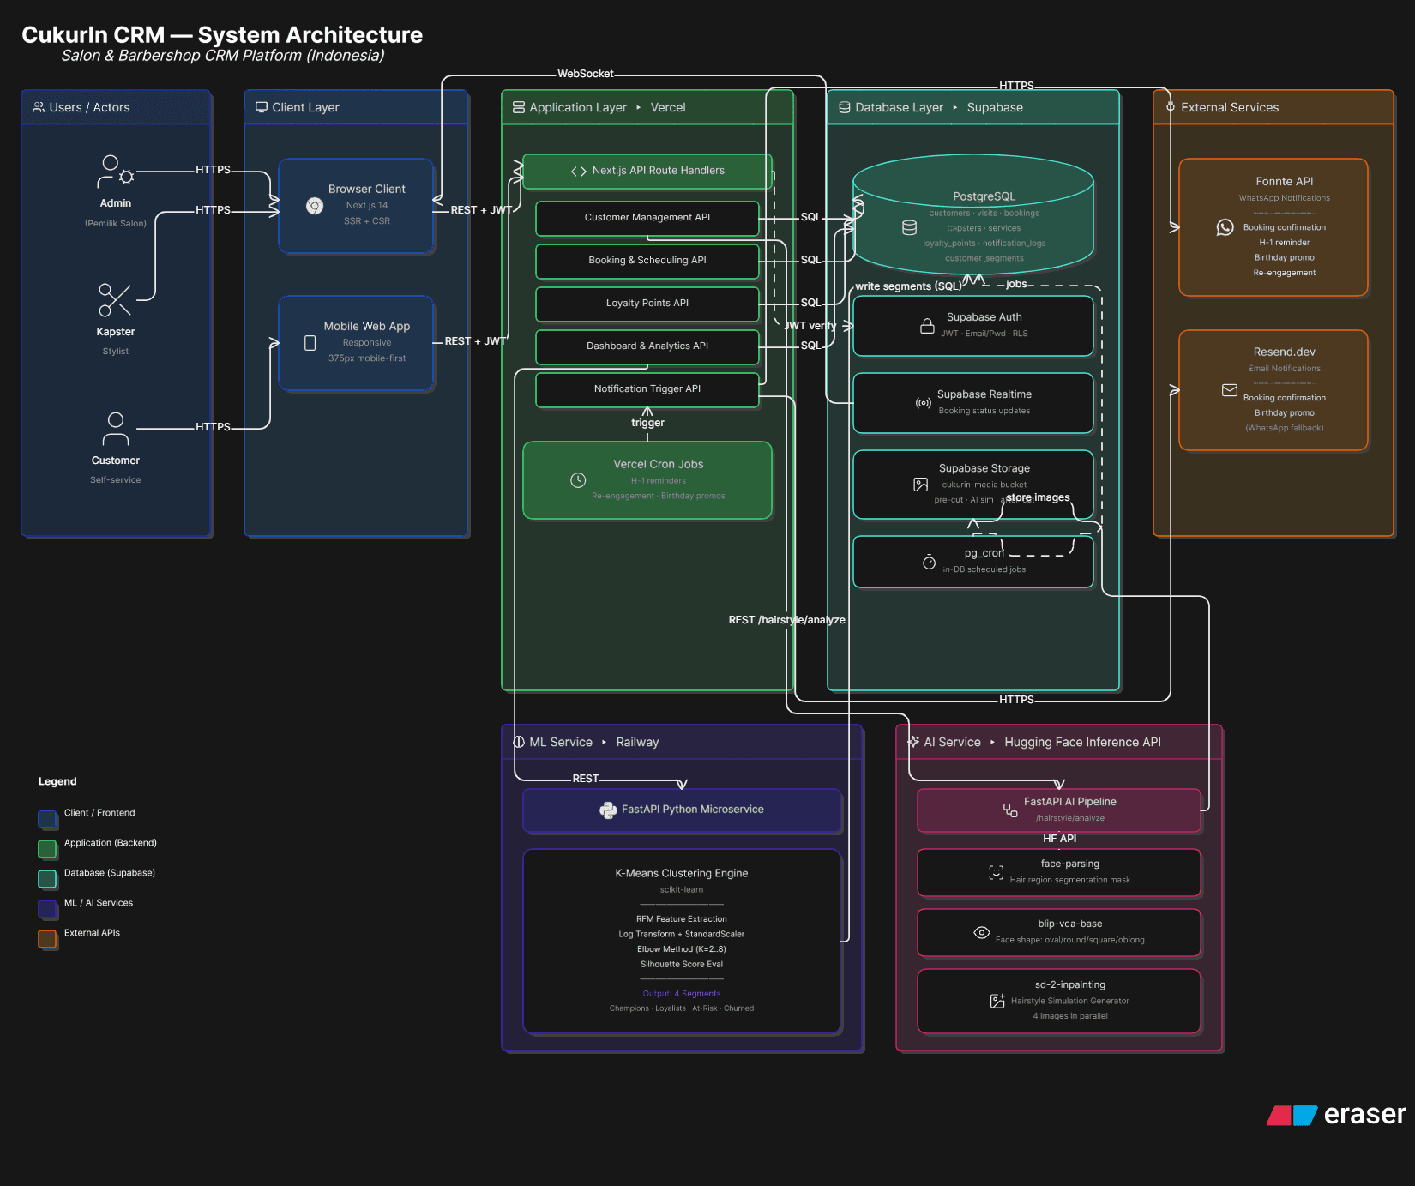The width and height of the screenshot is (1415, 1186).
Task: Select the clock icon in Vercel Cron Jobs
Action: coord(578,480)
